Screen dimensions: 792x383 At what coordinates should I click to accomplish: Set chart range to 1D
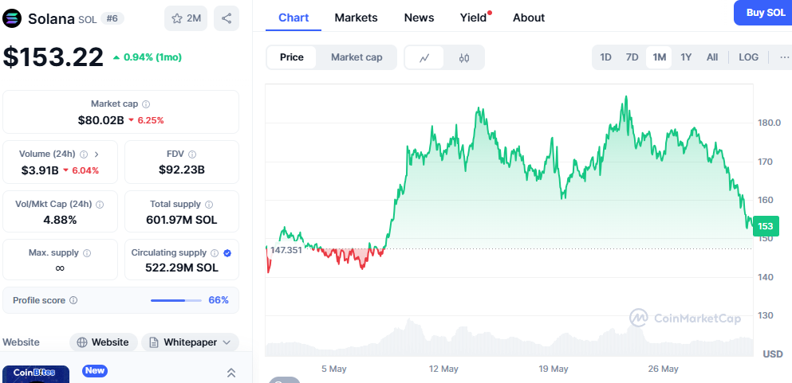[x=605, y=57]
